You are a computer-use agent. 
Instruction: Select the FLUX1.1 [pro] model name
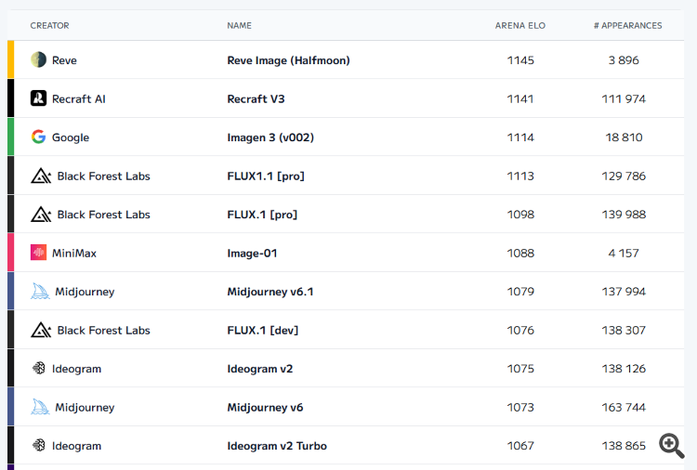(x=266, y=176)
